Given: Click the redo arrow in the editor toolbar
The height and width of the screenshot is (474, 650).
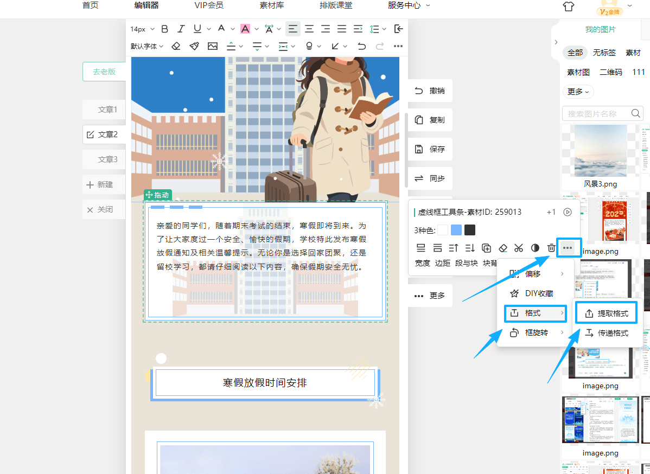Looking at the screenshot, I should click(x=380, y=46).
